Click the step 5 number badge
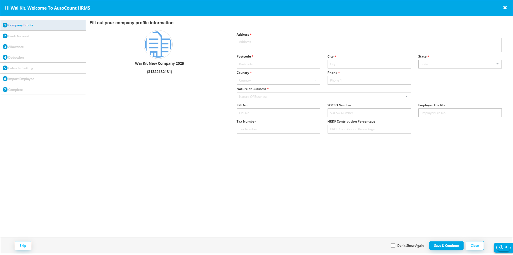The width and height of the screenshot is (513, 255). [x=5, y=68]
